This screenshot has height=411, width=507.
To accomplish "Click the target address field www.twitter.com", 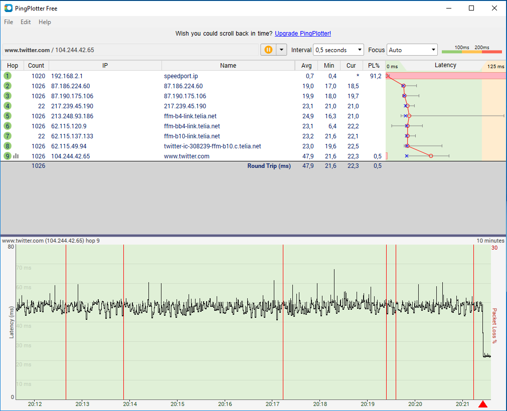I will [x=130, y=50].
